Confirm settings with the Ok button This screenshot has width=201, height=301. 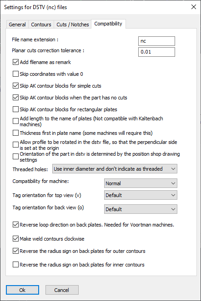tap(22, 290)
